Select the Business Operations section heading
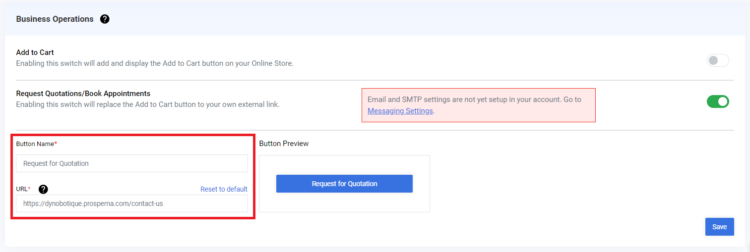The height and width of the screenshot is (252, 750). 55,19
